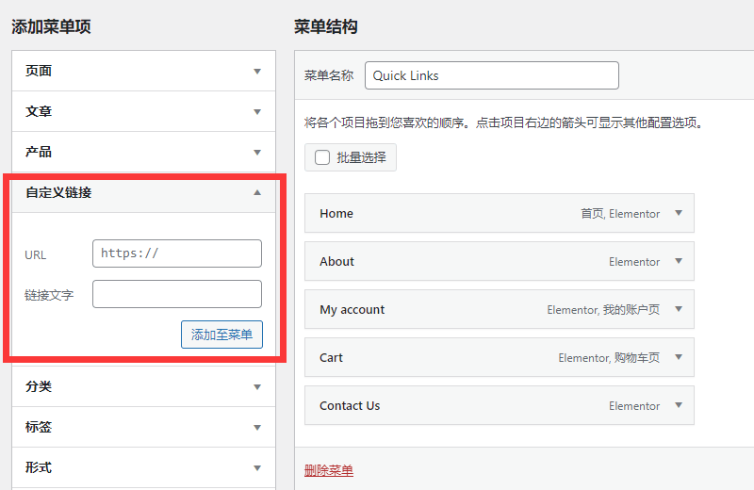This screenshot has height=490, width=754.
Task: Click the 菜单名称 Quick Links field
Action: 491,75
